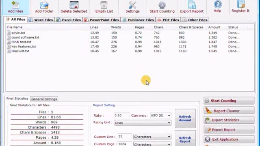Click the Rate input field
This screenshot has height=146, width=260.
tap(122, 115)
